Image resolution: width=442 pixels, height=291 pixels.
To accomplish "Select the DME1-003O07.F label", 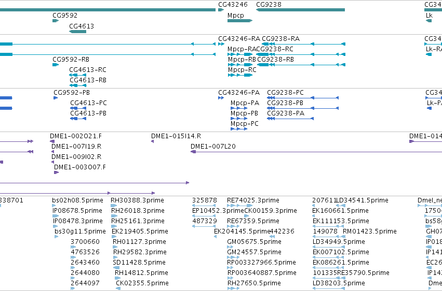I will click(80, 167).
